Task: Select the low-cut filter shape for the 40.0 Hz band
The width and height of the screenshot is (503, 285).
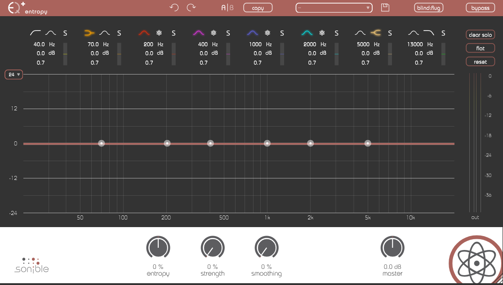Action: (x=36, y=33)
